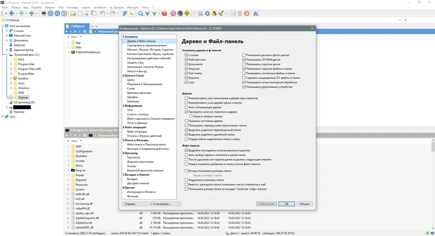This screenshot has height=236, width=435.
Task: Click the magnifier Find Files icon
Action: point(141,13)
